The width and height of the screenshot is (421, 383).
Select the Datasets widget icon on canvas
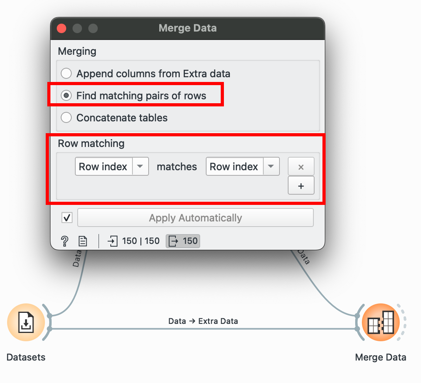click(x=26, y=323)
